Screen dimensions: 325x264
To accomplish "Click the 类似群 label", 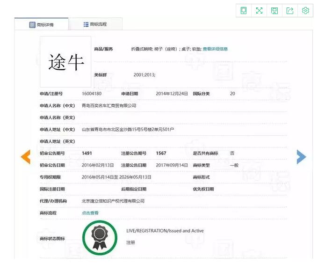I will pyautogui.click(x=101, y=75).
